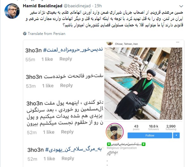Open the dropdown arrow beside Follow

tap(176, 136)
